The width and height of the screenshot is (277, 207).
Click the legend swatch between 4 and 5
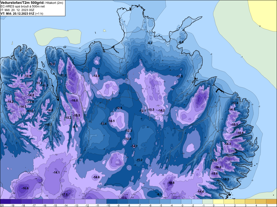click(x=261, y=201)
